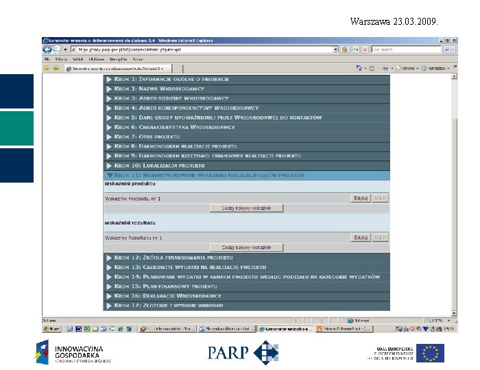Screen dimensions: 480x370
Task: Click into the browser address bar URL
Action: [x=202, y=49]
